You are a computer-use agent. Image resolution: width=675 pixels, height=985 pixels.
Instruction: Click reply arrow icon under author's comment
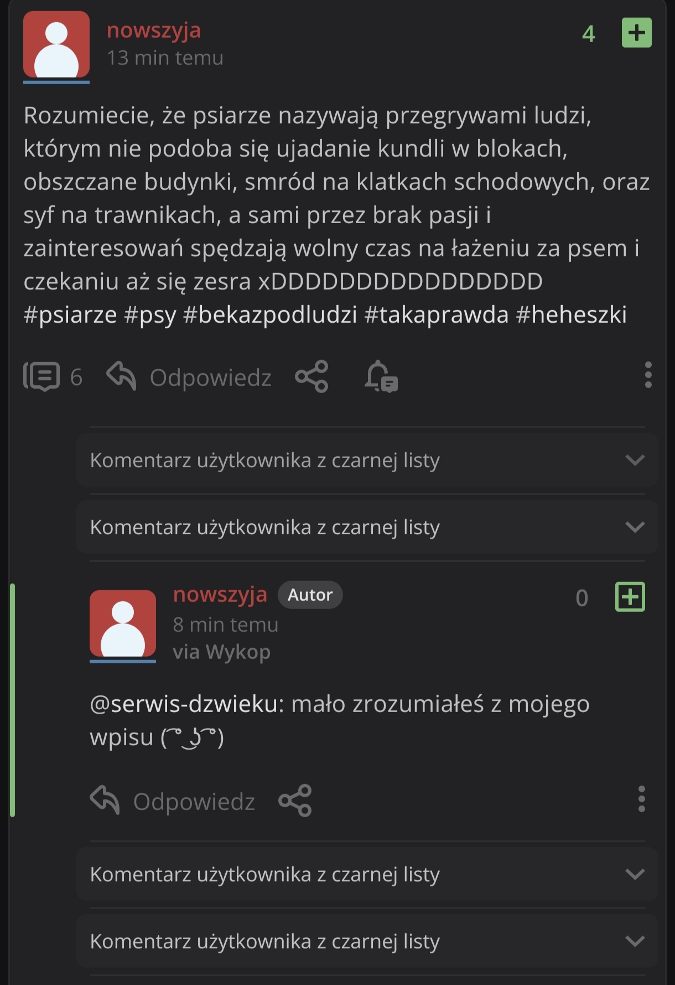pyautogui.click(x=105, y=801)
